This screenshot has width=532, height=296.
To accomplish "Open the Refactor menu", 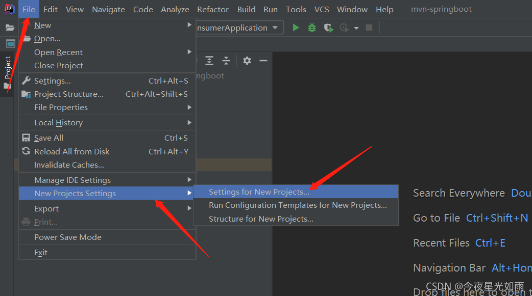I will [213, 10].
